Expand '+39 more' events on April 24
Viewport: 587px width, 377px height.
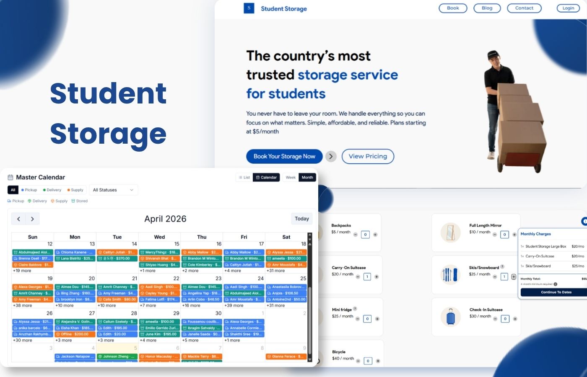(x=234, y=305)
